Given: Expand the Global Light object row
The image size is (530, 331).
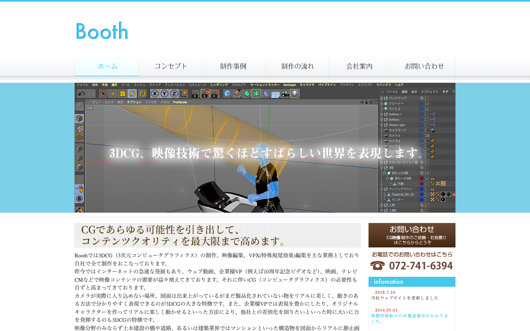Looking at the screenshot, I should click(x=381, y=125).
